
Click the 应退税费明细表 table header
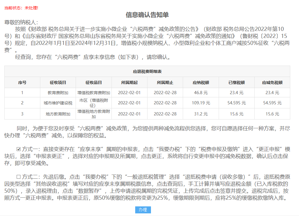(147, 71)
